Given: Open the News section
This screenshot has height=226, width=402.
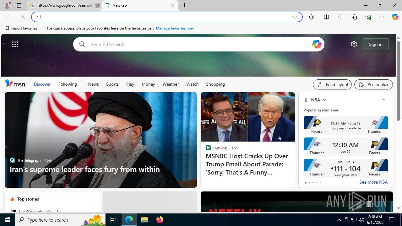Looking at the screenshot, I should 93,84.
